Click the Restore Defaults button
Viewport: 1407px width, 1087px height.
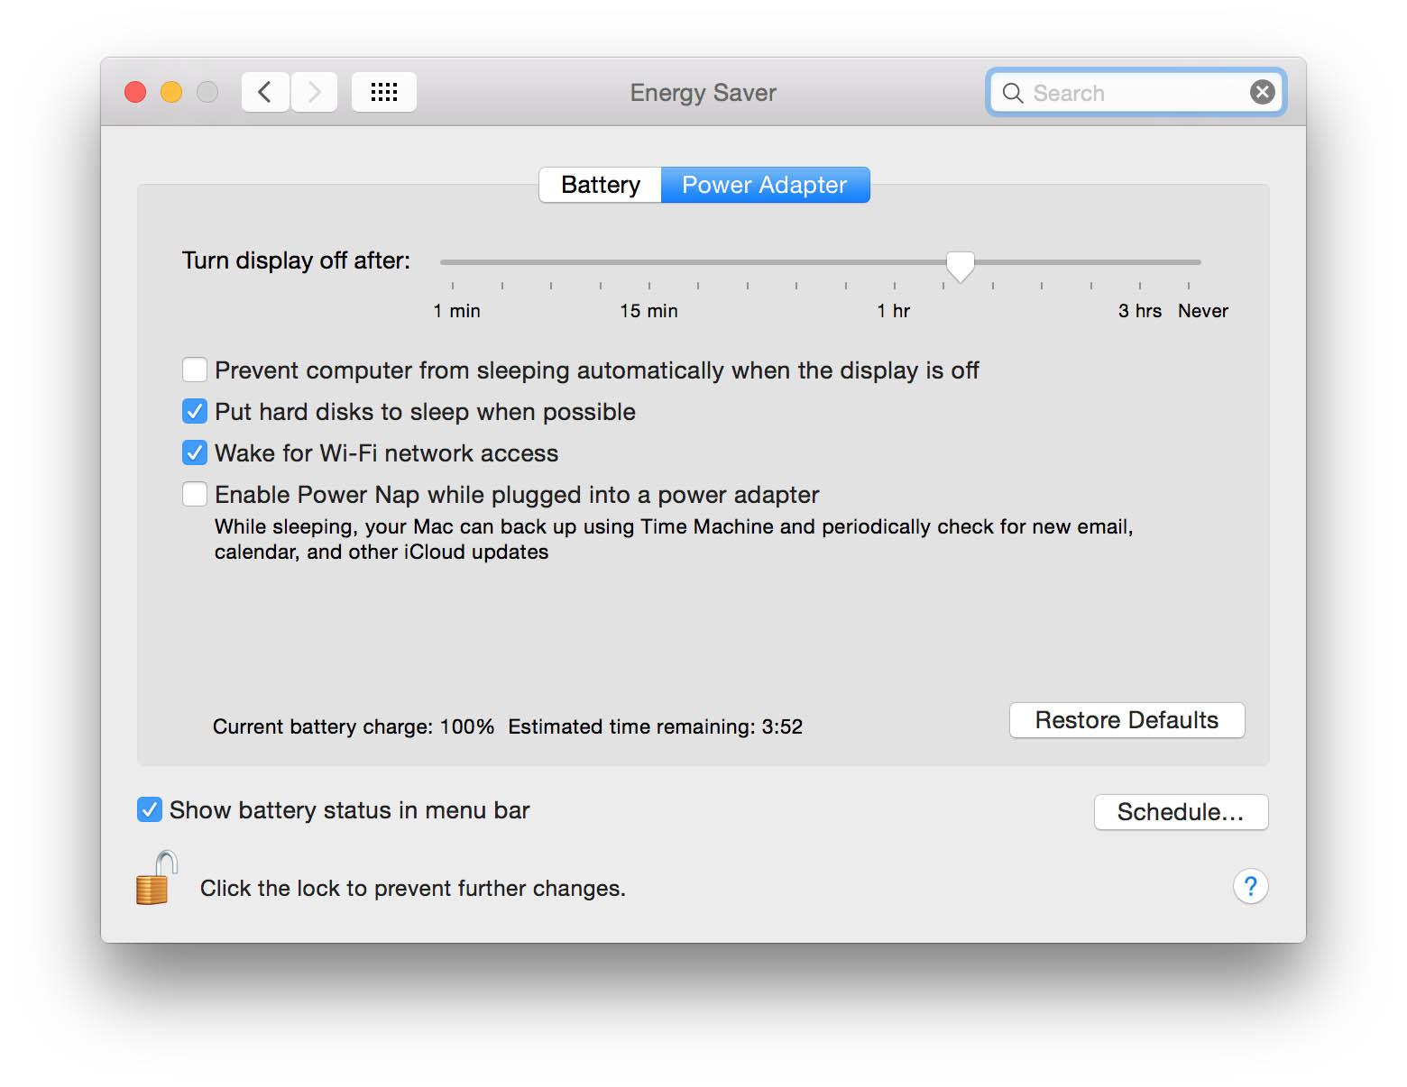(1127, 720)
